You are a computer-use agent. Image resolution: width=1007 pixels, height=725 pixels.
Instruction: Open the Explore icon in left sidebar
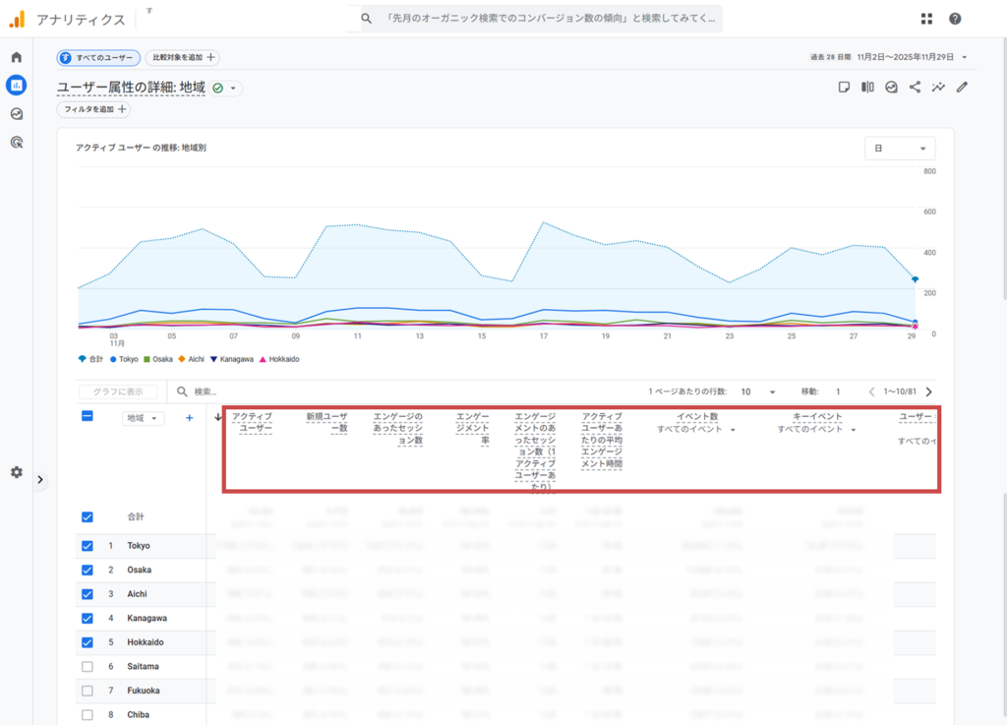pyautogui.click(x=16, y=114)
